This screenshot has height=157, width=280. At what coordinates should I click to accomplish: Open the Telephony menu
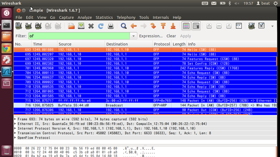coord(126,17)
